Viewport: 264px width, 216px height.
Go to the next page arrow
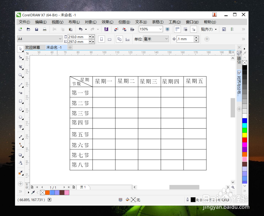pyautogui.click(x=64, y=187)
